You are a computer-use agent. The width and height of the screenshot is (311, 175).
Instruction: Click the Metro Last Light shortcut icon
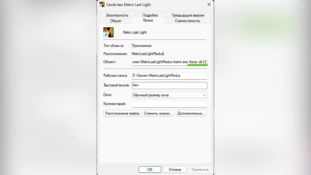coord(108,32)
